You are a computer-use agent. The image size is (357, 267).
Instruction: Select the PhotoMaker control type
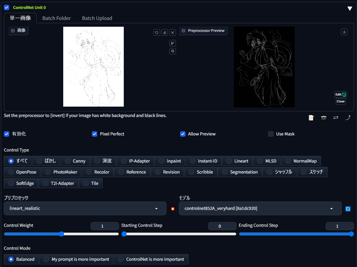(x=61, y=172)
